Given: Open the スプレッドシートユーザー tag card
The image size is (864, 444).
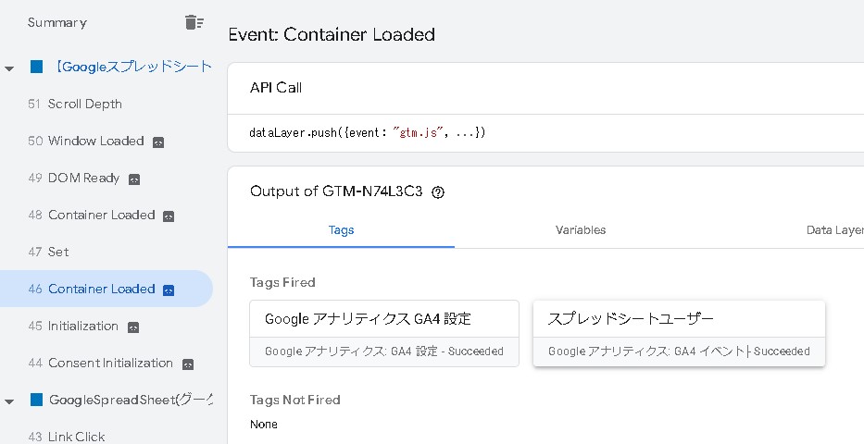Looking at the screenshot, I should (678, 333).
